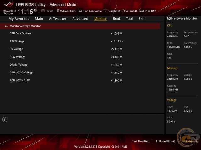Viewport: 201px width, 150px height.
Task: Click the Qfan Control fan icon
Action: tap(80, 11)
